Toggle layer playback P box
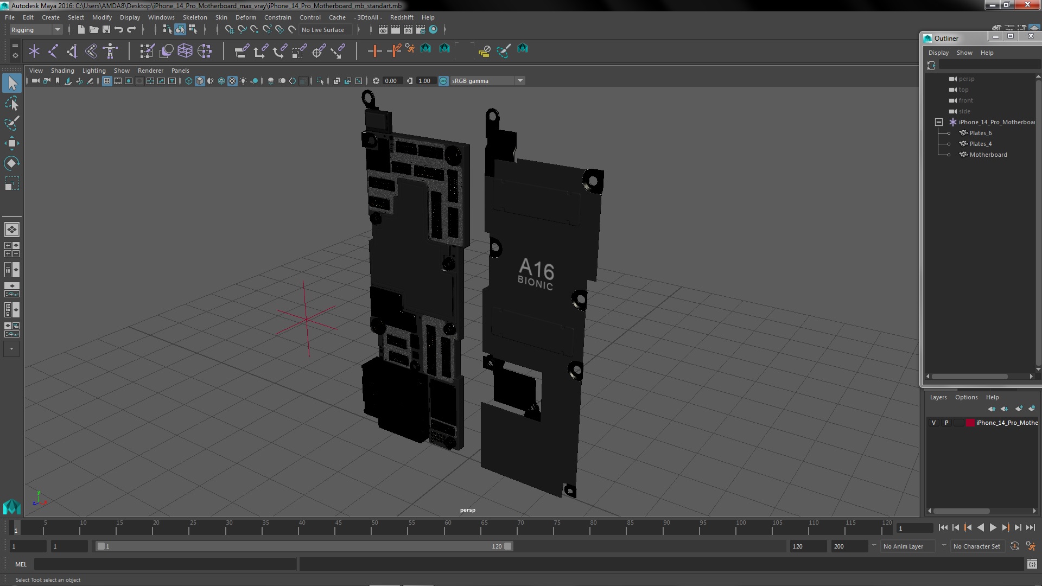The width and height of the screenshot is (1042, 586). pos(946,423)
